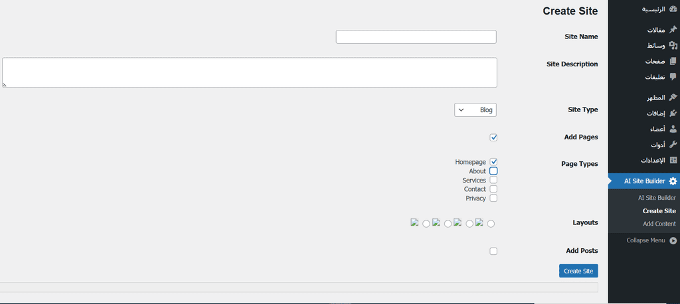The height and width of the screenshot is (304, 680).
Task: Open the Media (وسائط) library icon
Action: pos(673,45)
